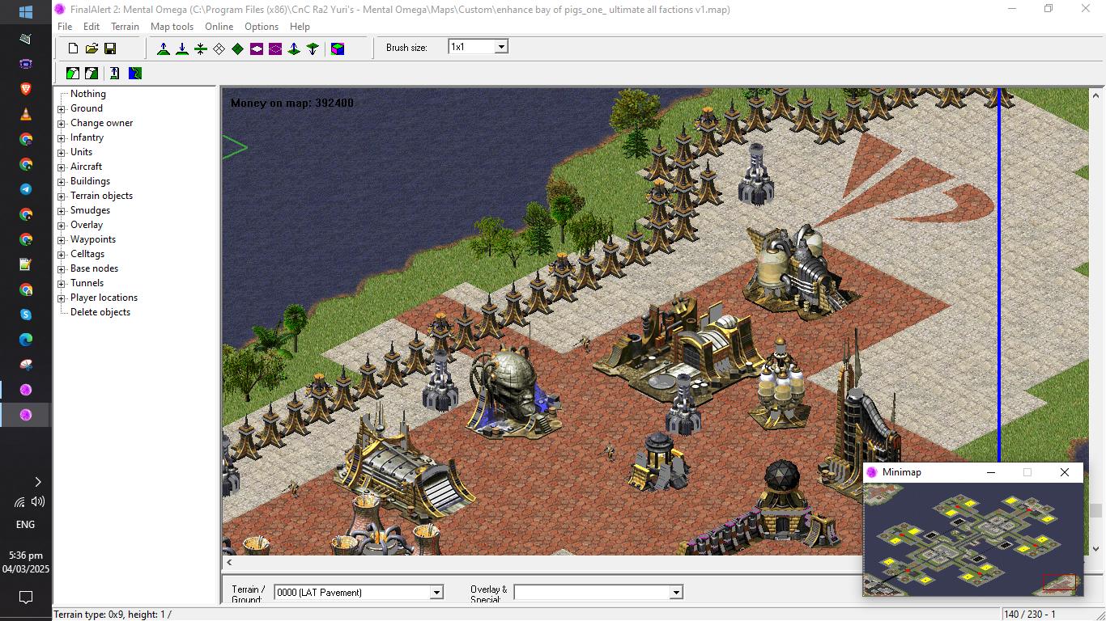This screenshot has height=621, width=1106.
Task: Expand the Infantry tree node
Action: (x=62, y=137)
